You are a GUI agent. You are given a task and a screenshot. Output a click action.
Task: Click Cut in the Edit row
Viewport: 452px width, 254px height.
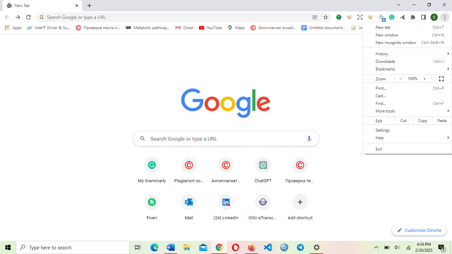point(403,121)
